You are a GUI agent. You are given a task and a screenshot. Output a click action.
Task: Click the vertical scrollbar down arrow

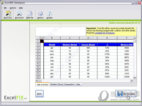click(135, 78)
